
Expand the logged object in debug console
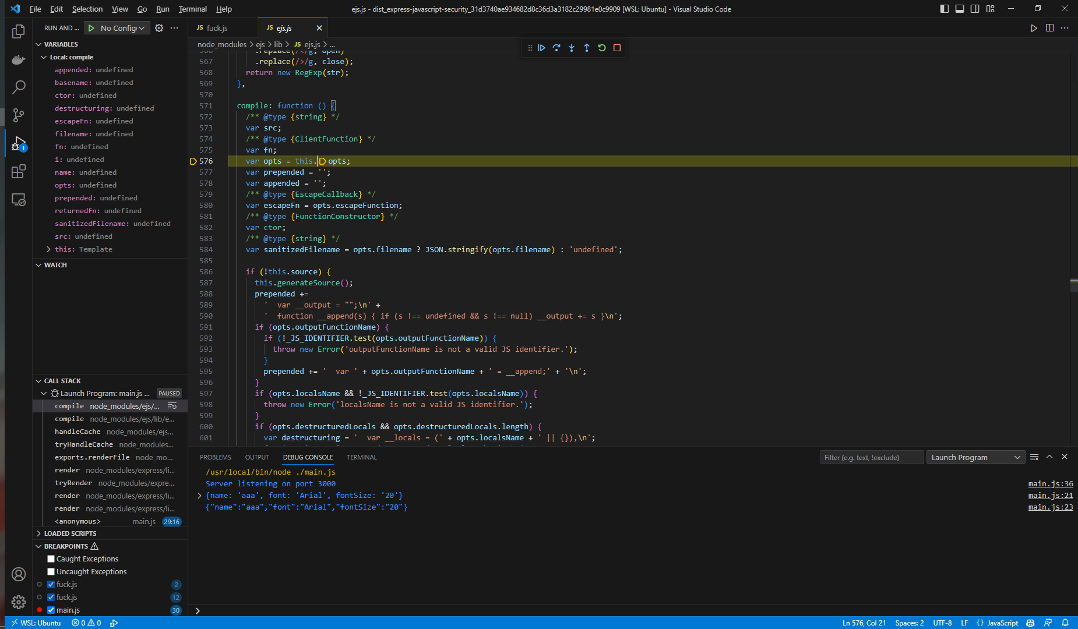(x=199, y=496)
